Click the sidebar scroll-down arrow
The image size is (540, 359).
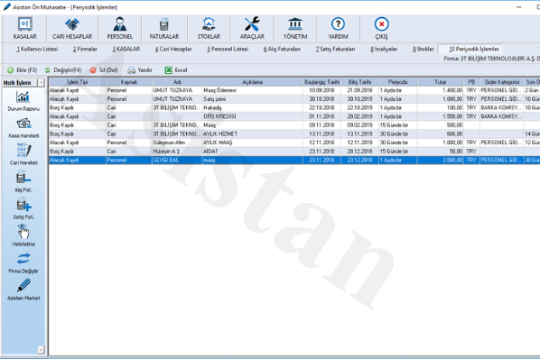coord(41,350)
